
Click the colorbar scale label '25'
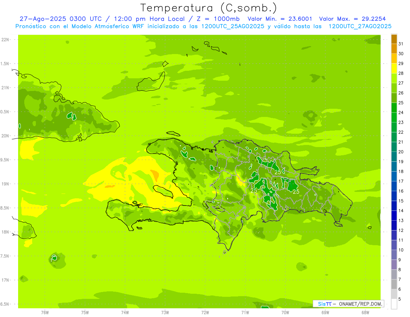(x=401, y=103)
